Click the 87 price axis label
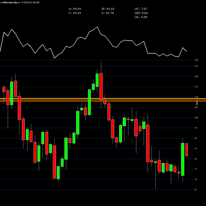Screen dimensions: 206x206 tap(196, 149)
